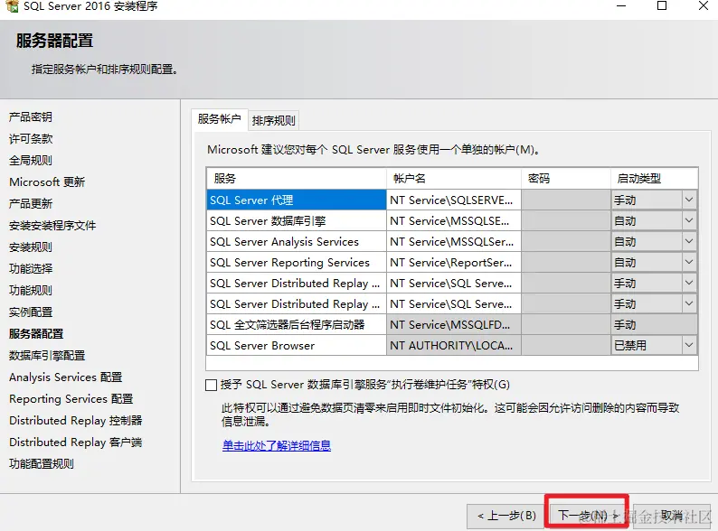
Task: Click account name NT Service\ReportSer... cell
Action: (x=454, y=263)
